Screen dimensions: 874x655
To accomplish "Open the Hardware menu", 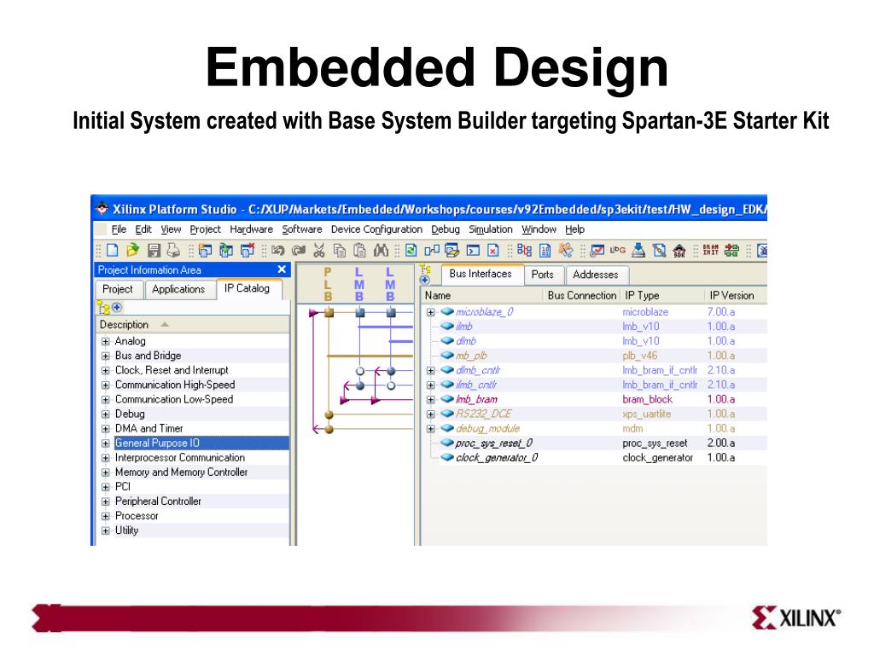I will (x=252, y=229).
